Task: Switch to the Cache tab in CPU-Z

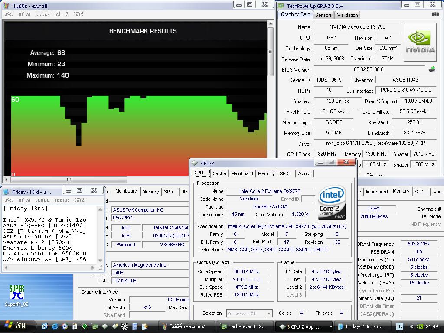Action: (x=219, y=173)
